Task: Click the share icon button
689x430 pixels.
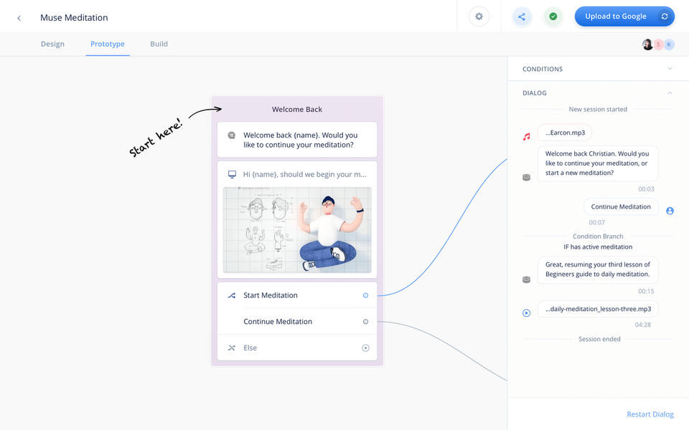Action: pyautogui.click(x=522, y=16)
